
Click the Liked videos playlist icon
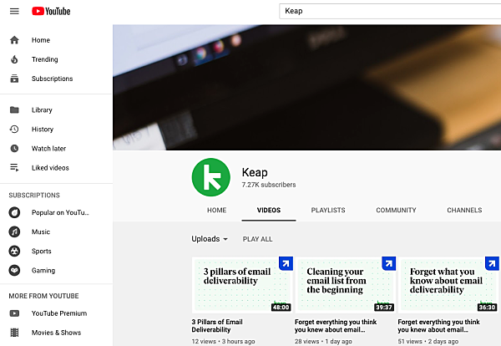pyautogui.click(x=14, y=167)
